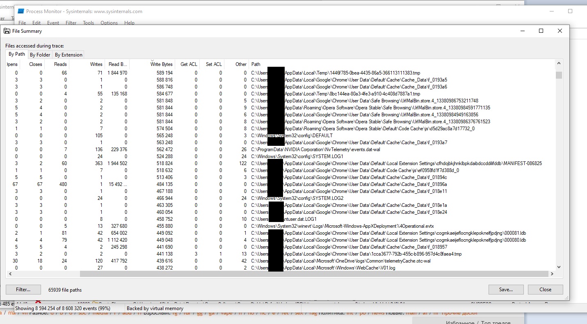Maximize the background window at top right
Viewport: 587px width, 324px height.
pos(570,11)
